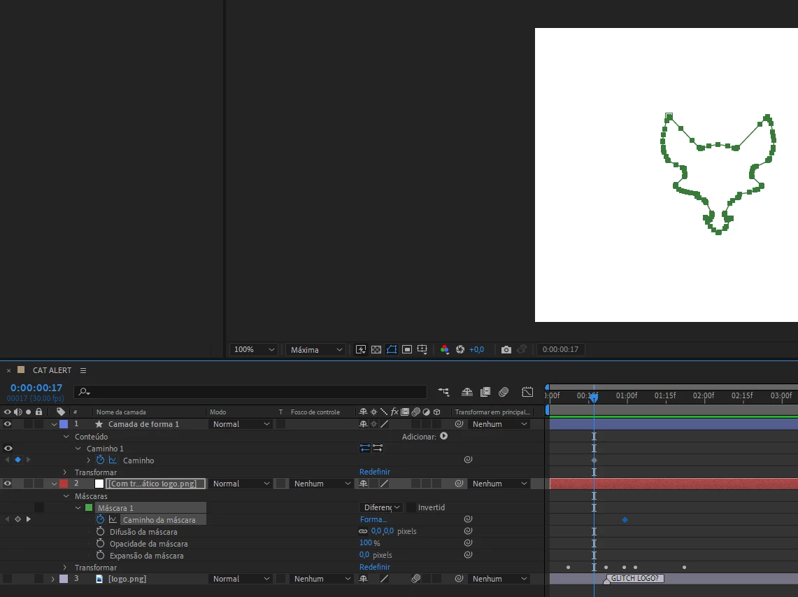This screenshot has width=798, height=597.
Task: Select the GLITCH LOGO? layer marker
Action: (634, 578)
